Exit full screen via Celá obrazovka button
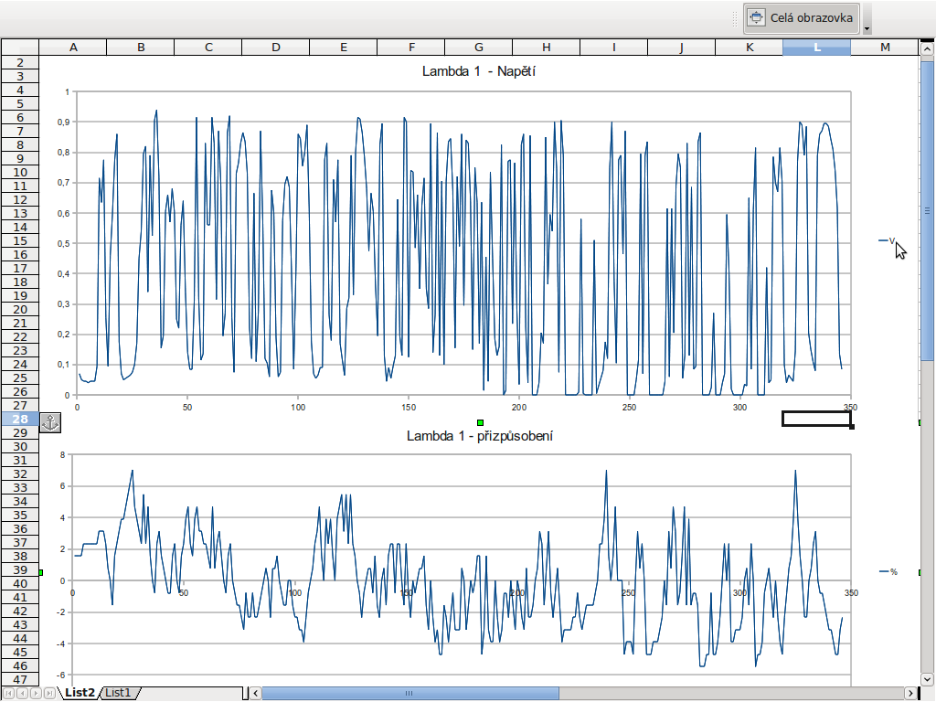Screen dimensions: 936x702 click(802, 17)
